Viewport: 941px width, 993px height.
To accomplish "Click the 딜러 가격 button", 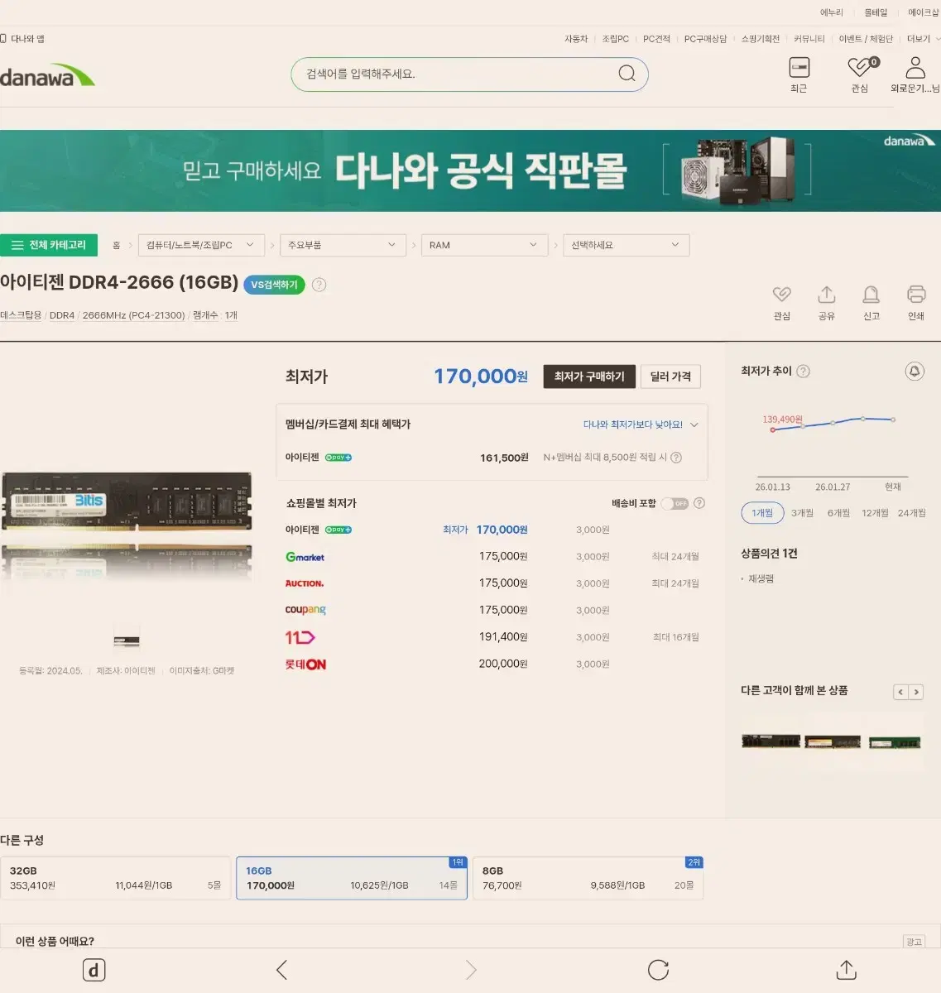I will pos(670,377).
